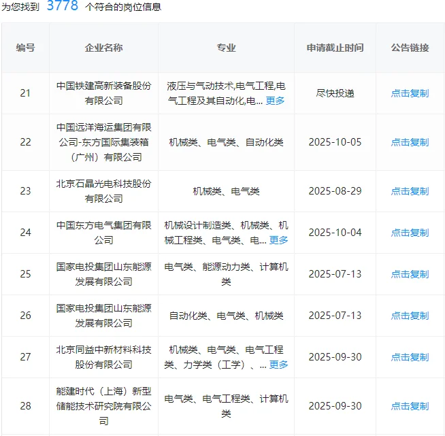The width and height of the screenshot is (445, 436).
Task: Click deadline 2025-08-29
Action: [335, 191]
